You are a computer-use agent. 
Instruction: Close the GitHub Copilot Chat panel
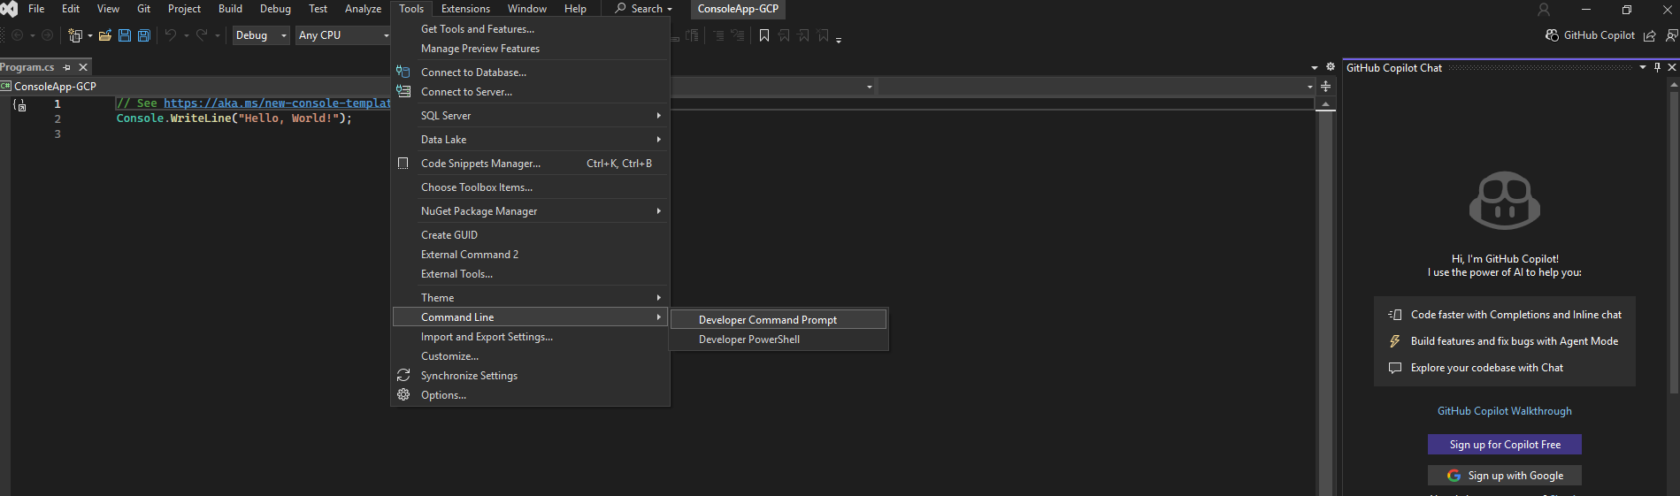(1672, 67)
